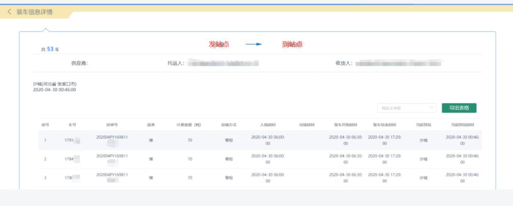Click the 沙城(河北省 张家口市) station text
513x206 pixels.
[55, 84]
